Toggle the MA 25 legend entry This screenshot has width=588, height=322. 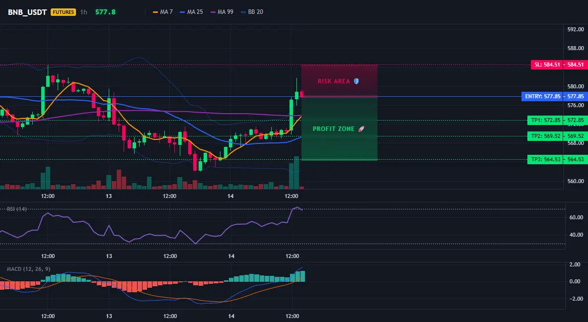tap(191, 12)
